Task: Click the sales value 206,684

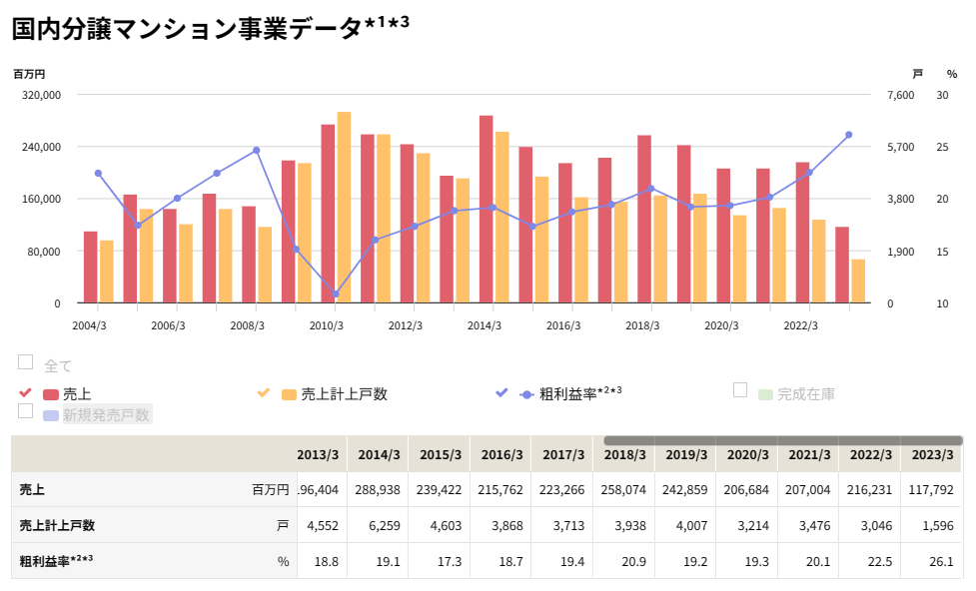Action: [x=746, y=489]
